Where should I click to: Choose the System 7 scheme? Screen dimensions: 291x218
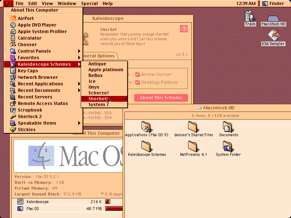[104, 105]
